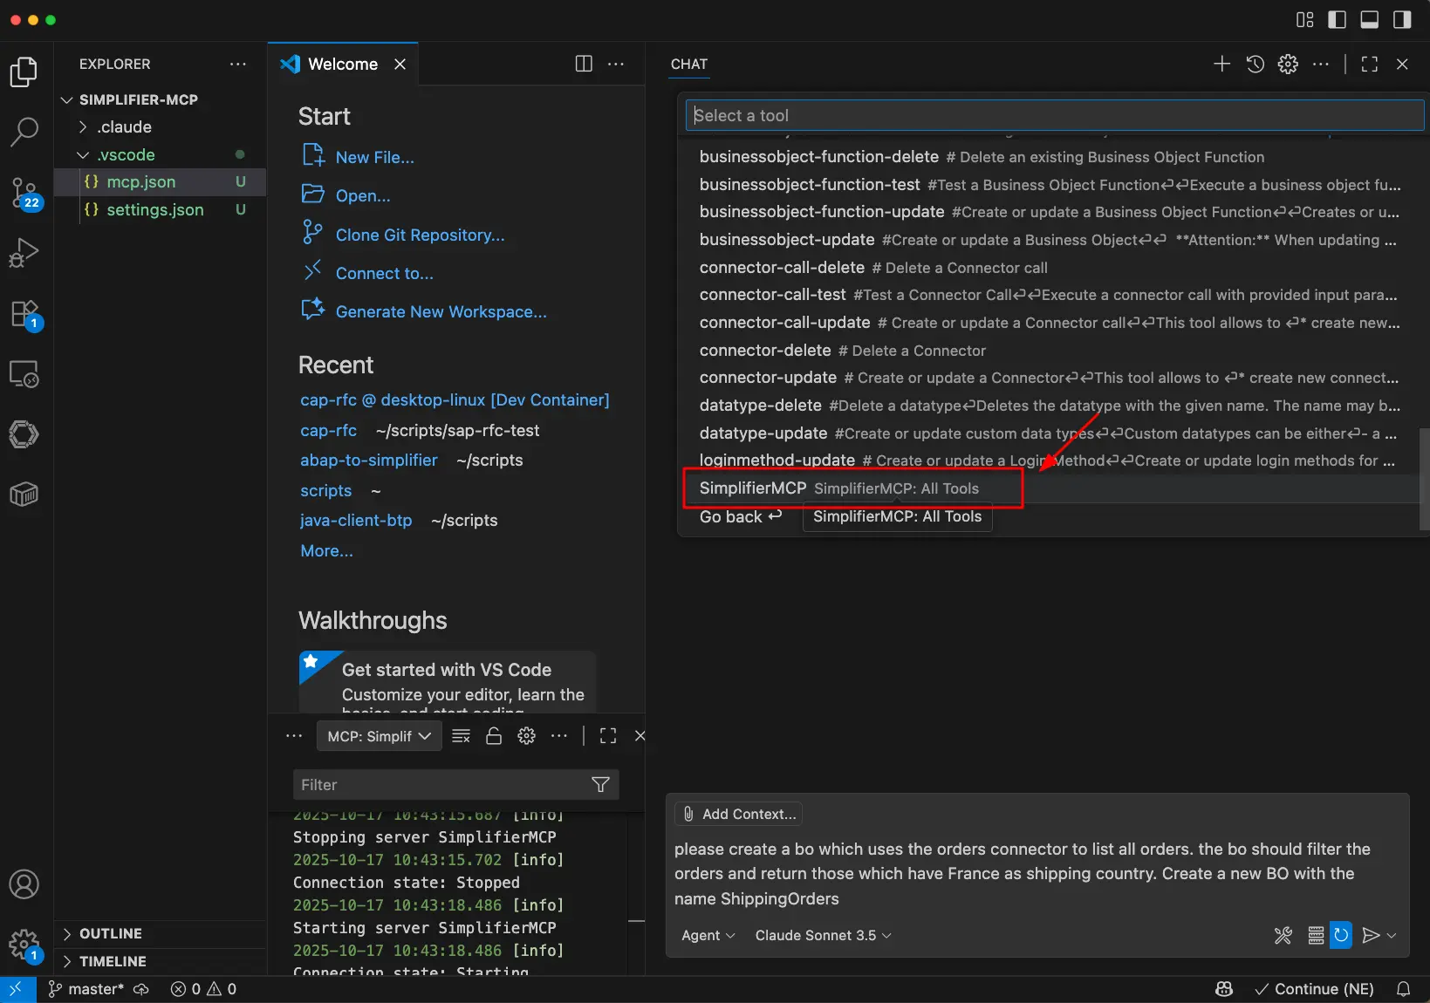Expand the .claude folder
The height and width of the screenshot is (1003, 1430).
124,127
